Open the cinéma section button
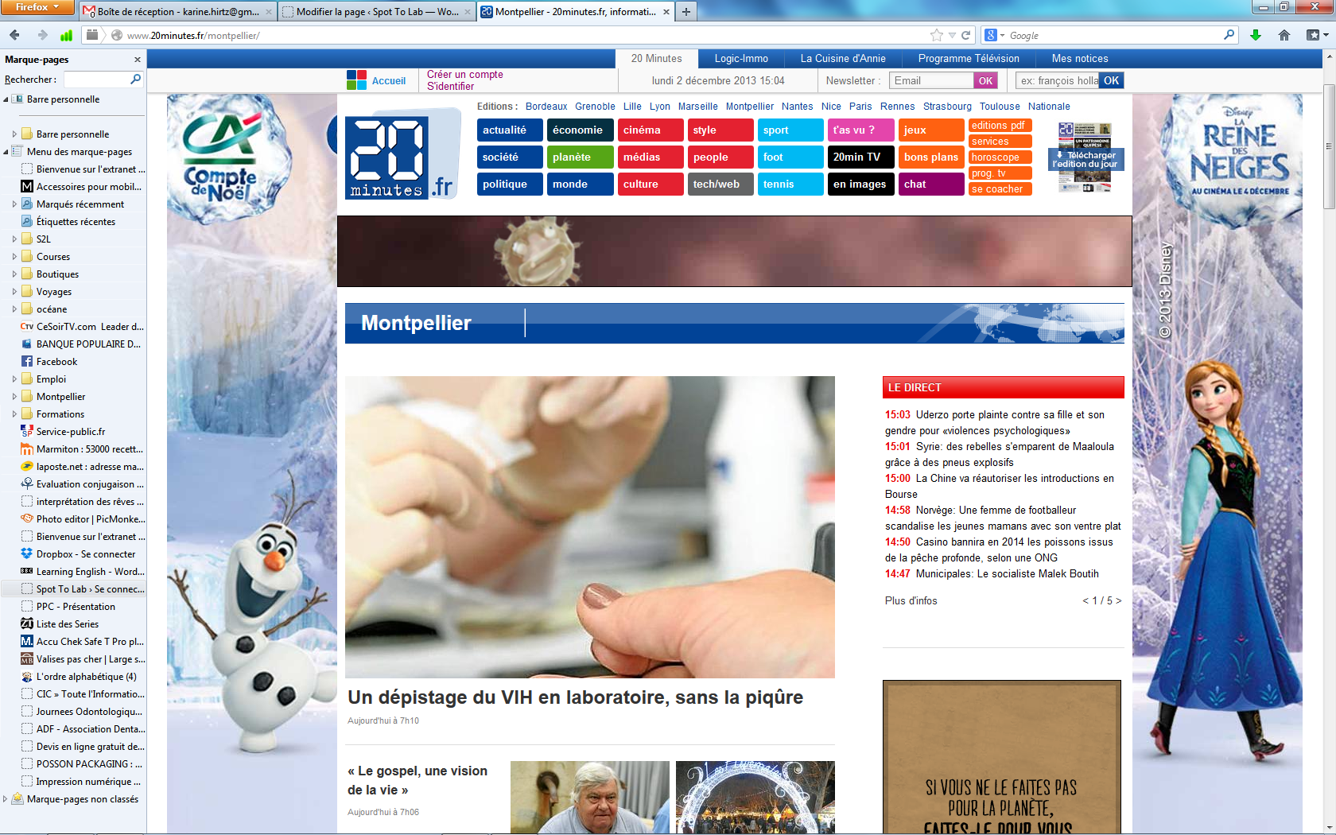1336x835 pixels. (651, 130)
